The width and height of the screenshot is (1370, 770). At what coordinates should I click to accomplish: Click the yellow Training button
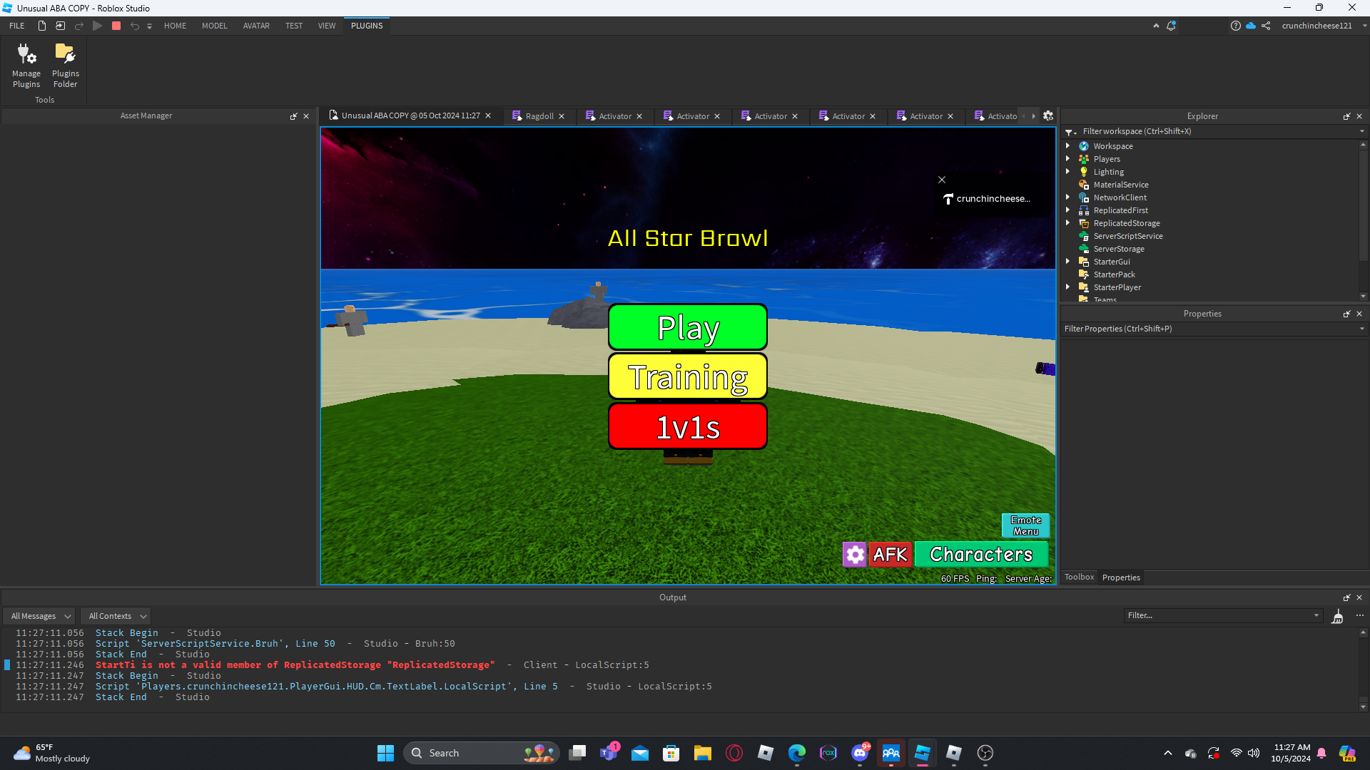coord(687,376)
